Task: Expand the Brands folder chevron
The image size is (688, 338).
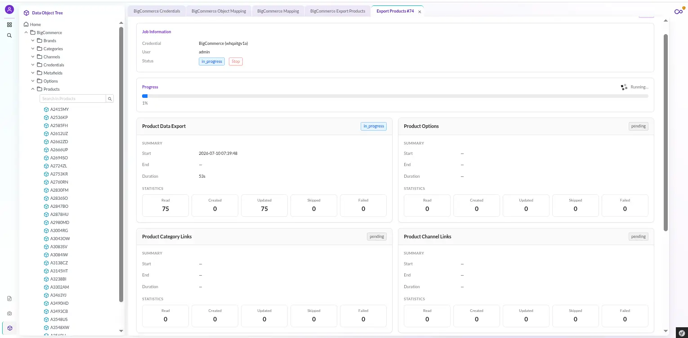Action: [33, 40]
